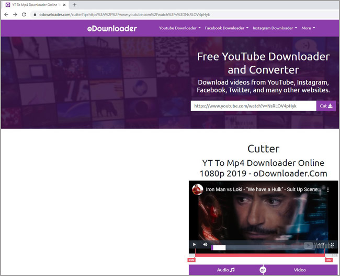Open the channel avatar on the video
Viewport: 340px width, 276px height.
coord(198,189)
